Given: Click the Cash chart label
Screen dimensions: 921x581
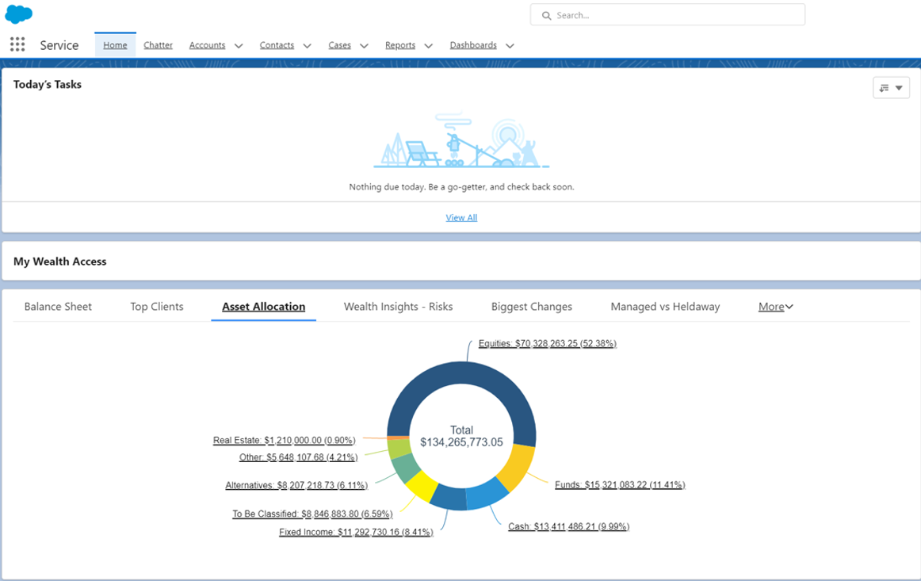Looking at the screenshot, I should 568,526.
